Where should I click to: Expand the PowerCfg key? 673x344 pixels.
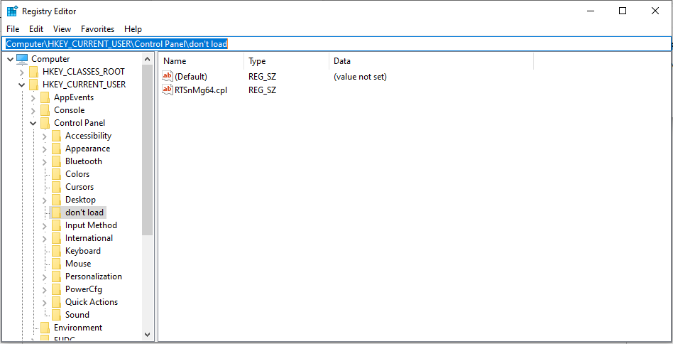[44, 290]
